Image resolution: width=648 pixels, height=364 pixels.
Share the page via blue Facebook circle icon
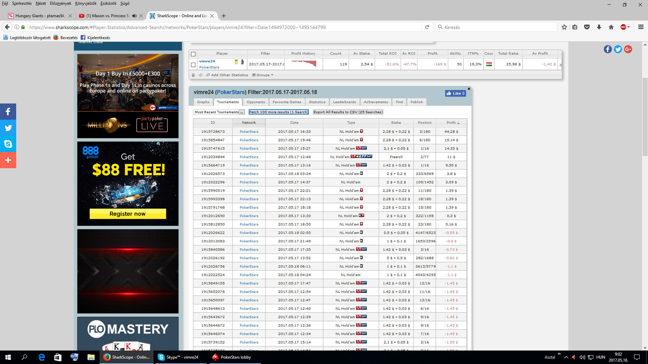pos(608,49)
